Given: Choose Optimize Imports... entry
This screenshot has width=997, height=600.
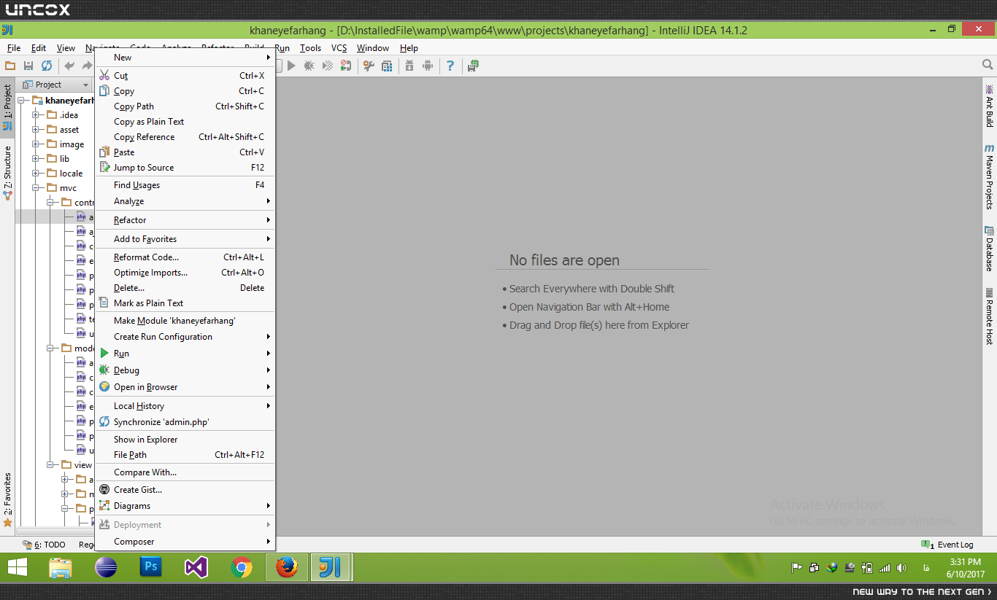Looking at the screenshot, I should (x=185, y=273).
